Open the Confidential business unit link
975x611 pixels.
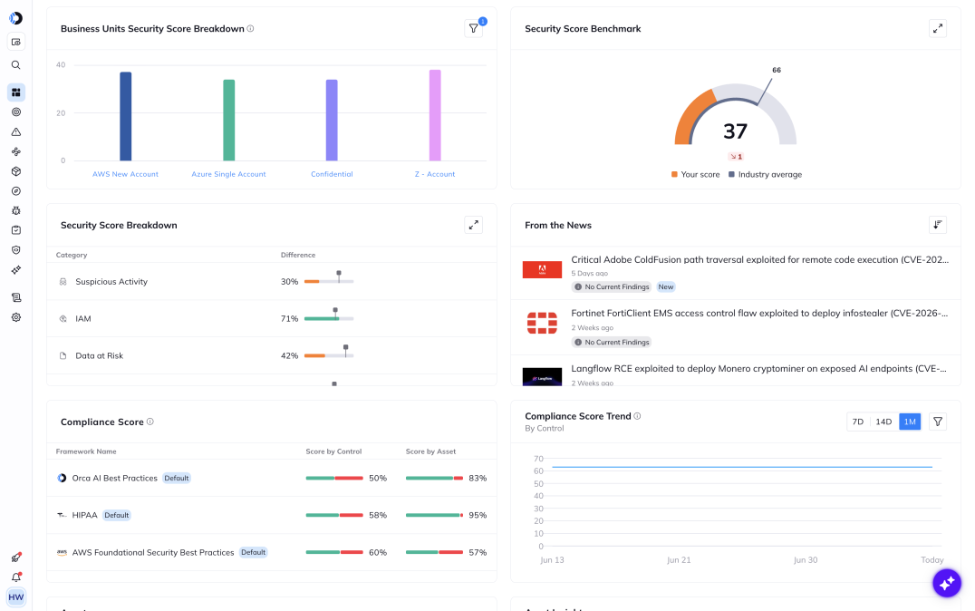click(332, 174)
